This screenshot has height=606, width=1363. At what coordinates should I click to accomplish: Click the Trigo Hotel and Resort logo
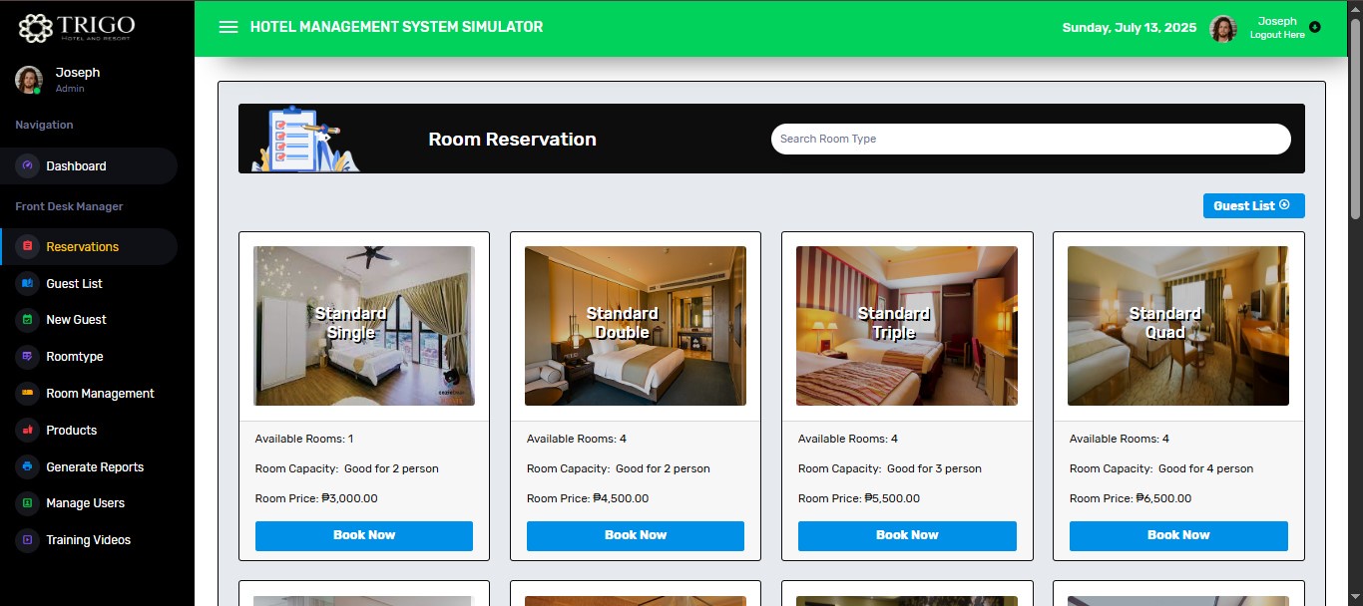point(77,28)
